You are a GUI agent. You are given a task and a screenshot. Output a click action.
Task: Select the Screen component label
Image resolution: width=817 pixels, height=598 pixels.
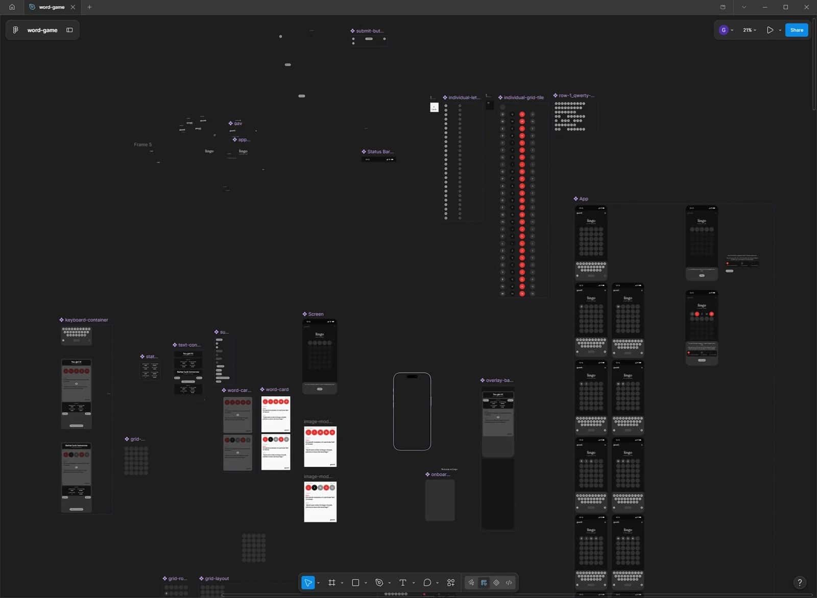[x=313, y=314]
